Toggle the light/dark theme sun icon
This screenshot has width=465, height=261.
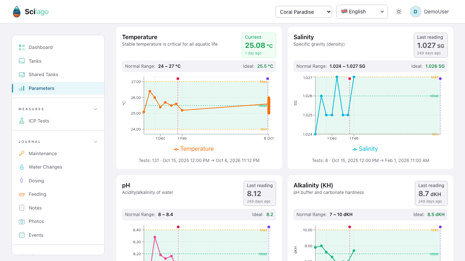pos(399,12)
